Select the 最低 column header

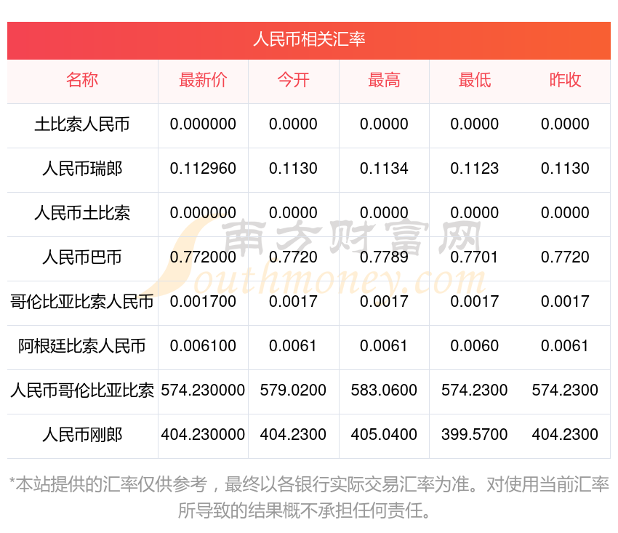[x=475, y=81]
